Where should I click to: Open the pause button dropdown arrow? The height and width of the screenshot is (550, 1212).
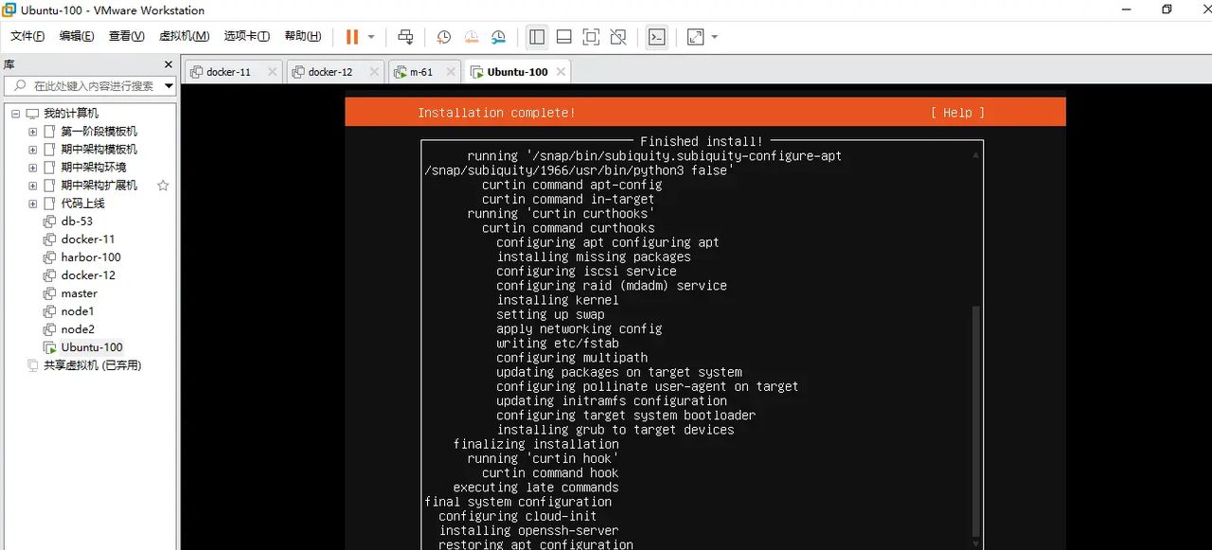[x=371, y=36]
